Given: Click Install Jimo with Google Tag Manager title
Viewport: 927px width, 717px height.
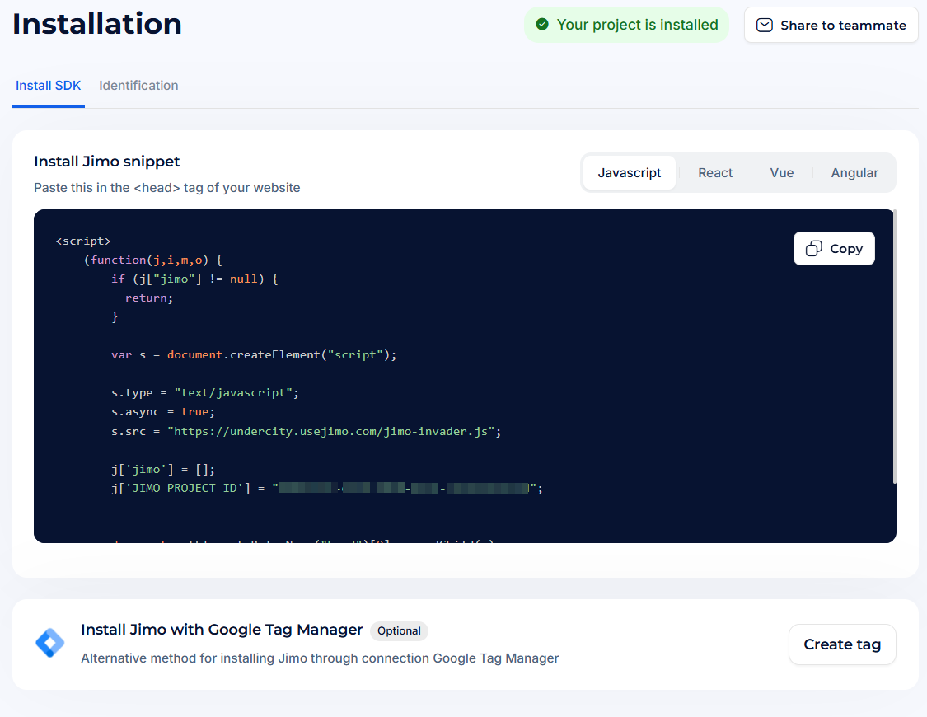Looking at the screenshot, I should click(222, 630).
